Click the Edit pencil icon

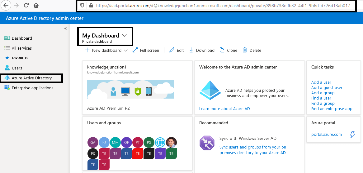click(172, 50)
